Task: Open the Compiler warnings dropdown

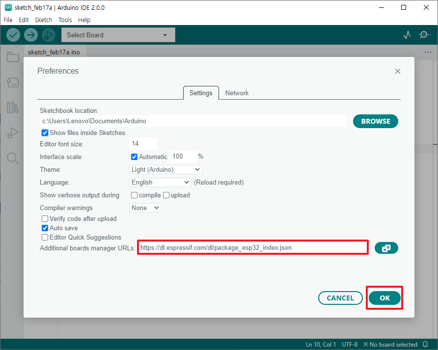Action: point(145,208)
